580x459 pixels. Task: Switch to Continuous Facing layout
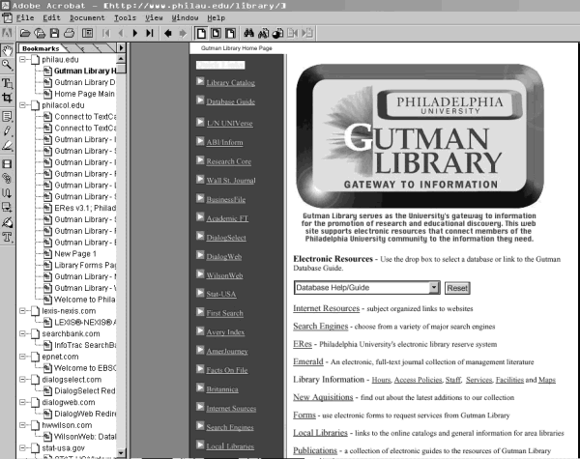230,33
